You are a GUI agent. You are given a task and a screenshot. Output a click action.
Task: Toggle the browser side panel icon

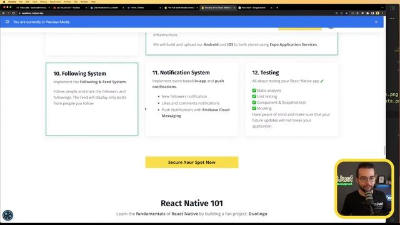(x=372, y=13)
